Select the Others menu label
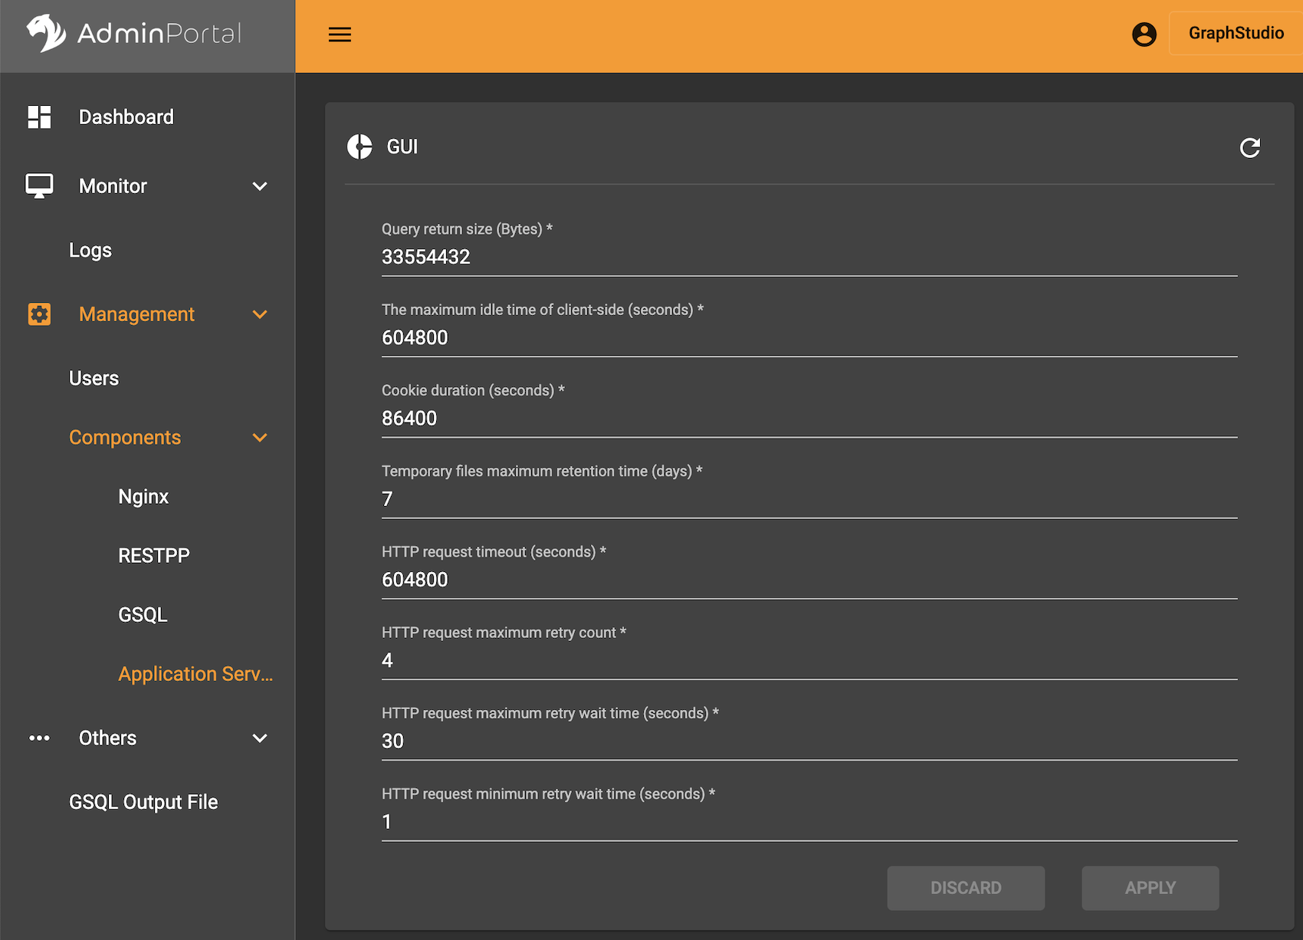Viewport: 1303px width, 940px height. click(107, 738)
